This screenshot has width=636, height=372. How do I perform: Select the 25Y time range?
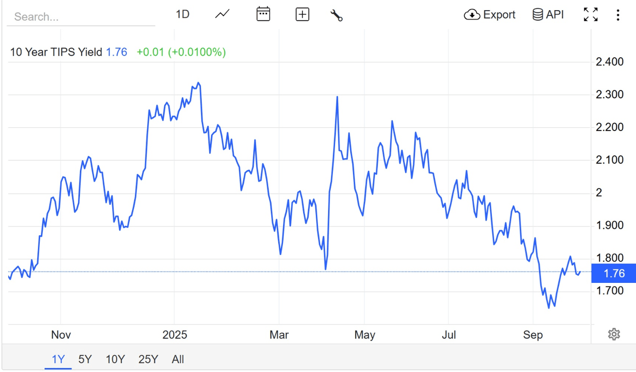(148, 359)
